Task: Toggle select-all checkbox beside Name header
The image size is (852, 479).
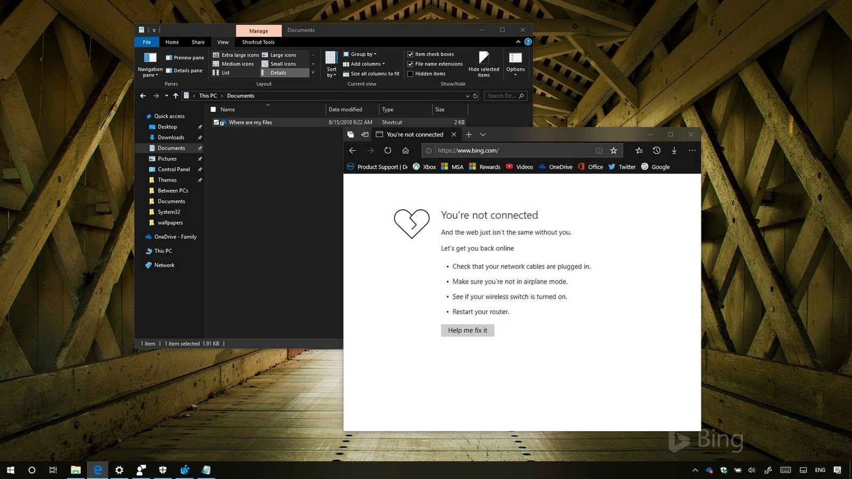Action: (214, 110)
